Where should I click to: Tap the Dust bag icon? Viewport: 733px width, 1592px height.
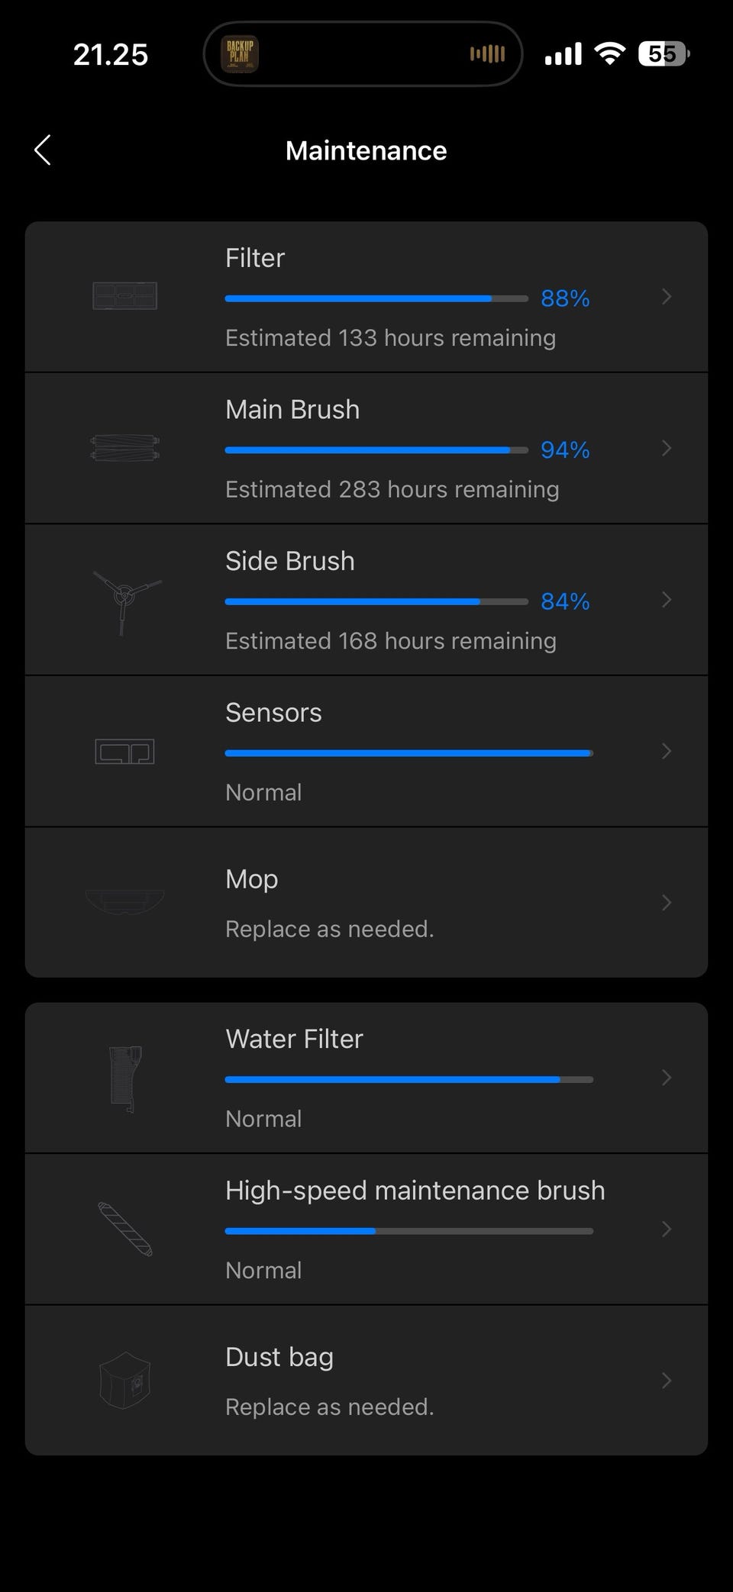[124, 1381]
